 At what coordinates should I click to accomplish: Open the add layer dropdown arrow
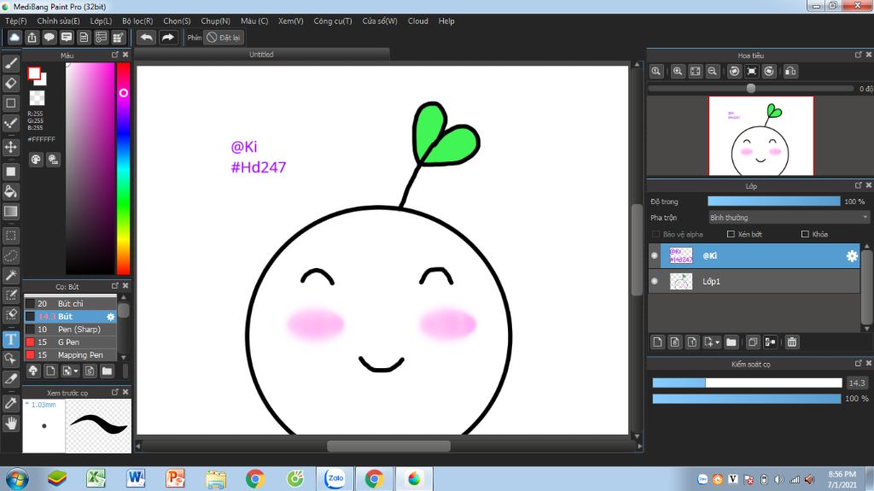(x=717, y=342)
